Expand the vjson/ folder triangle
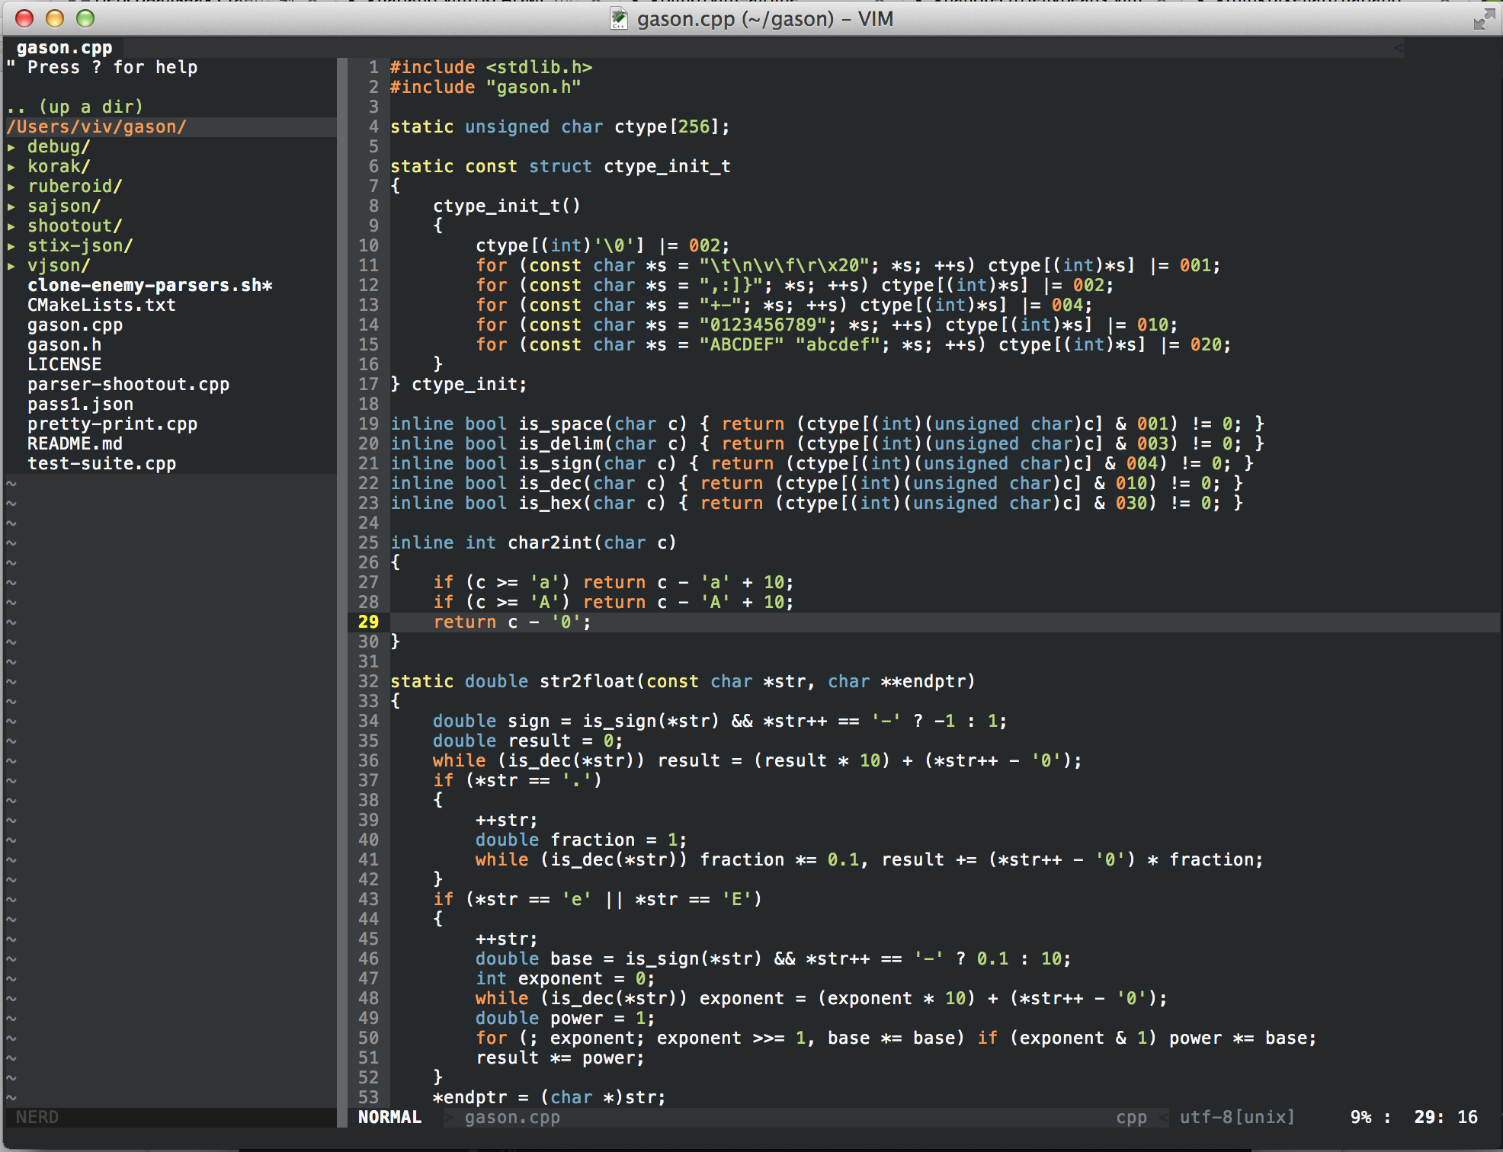 [x=11, y=266]
